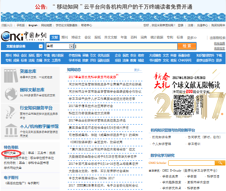Switch to the 统计数据 search tab
The image size is (226, 191).
pyautogui.click(x=157, y=37)
